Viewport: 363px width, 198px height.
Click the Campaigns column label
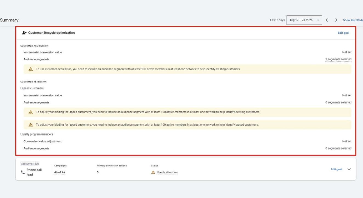(x=60, y=166)
